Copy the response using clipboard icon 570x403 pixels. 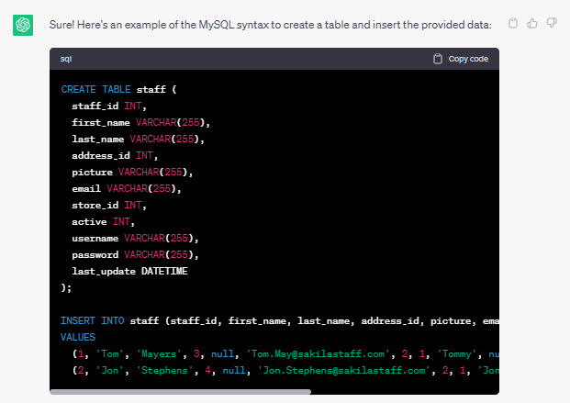click(x=513, y=23)
